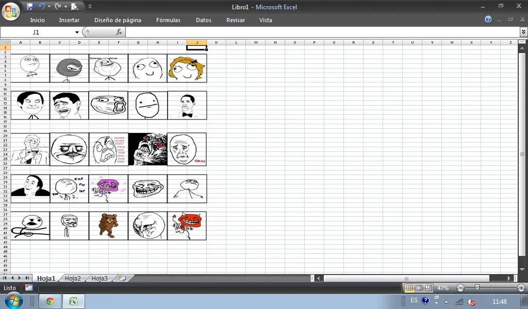Viewport: 528px width, 309px height.
Task: Switch to Page Break Preview button
Action: 428,288
